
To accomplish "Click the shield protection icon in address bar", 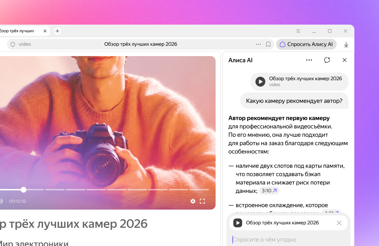I will tap(13, 44).
